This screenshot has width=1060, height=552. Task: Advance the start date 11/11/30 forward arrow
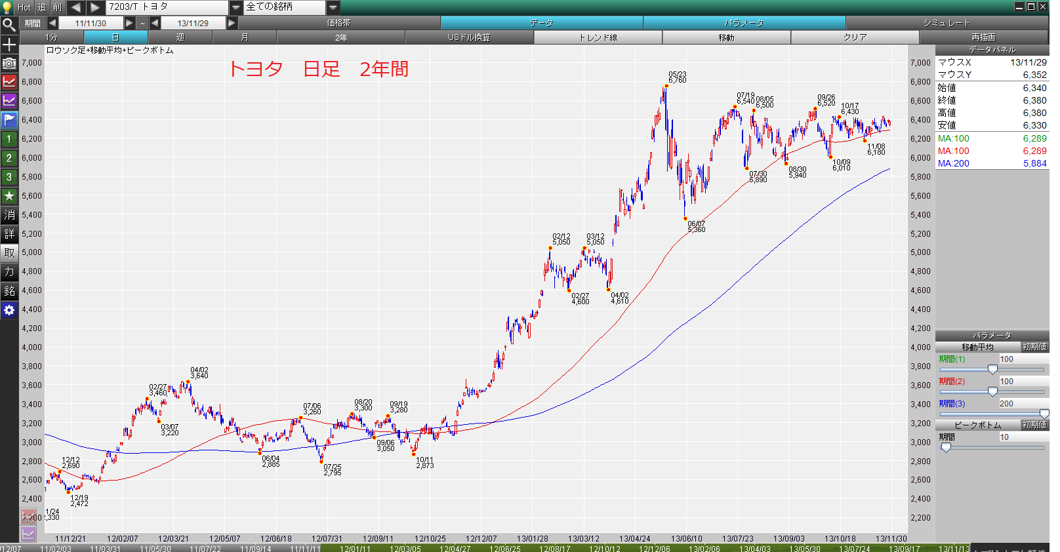[130, 23]
